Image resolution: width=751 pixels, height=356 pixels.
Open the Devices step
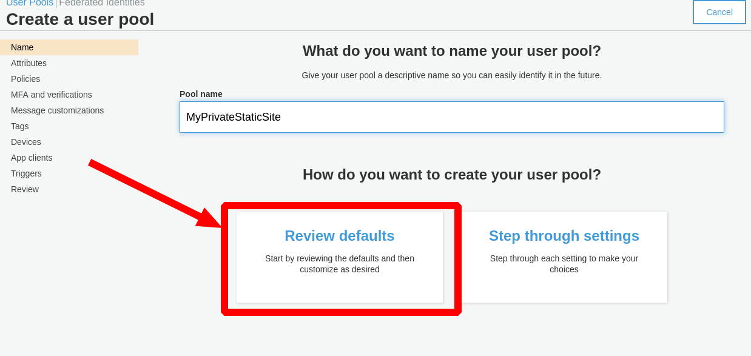click(x=26, y=142)
